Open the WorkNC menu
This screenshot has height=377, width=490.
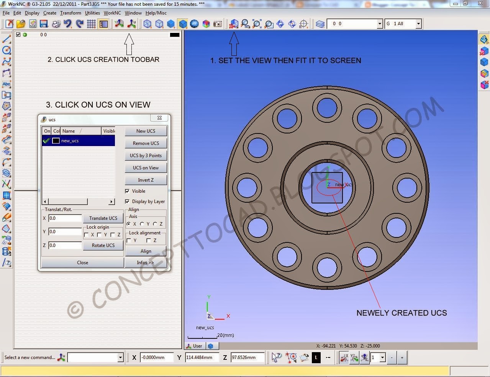click(112, 13)
